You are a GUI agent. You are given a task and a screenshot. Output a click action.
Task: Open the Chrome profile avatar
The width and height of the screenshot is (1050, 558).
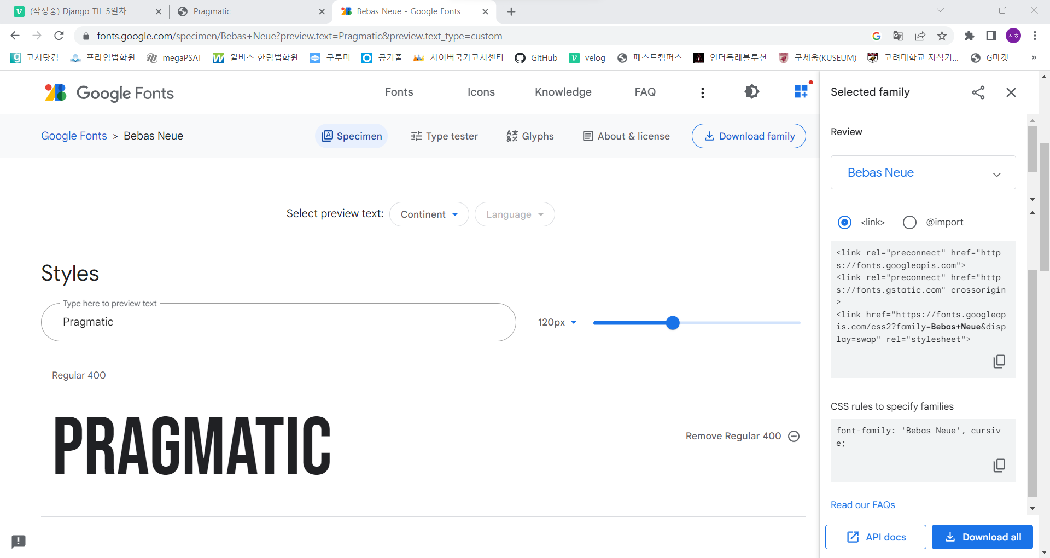1013,36
